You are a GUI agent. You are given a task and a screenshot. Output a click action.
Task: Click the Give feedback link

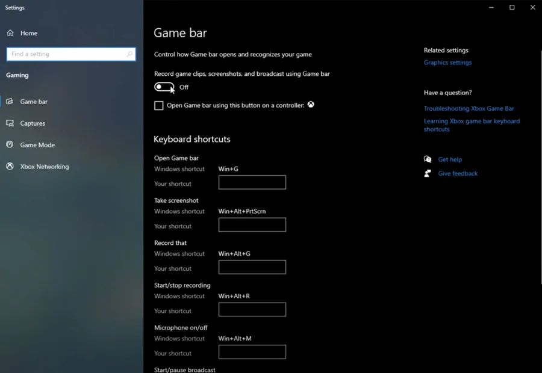point(458,173)
